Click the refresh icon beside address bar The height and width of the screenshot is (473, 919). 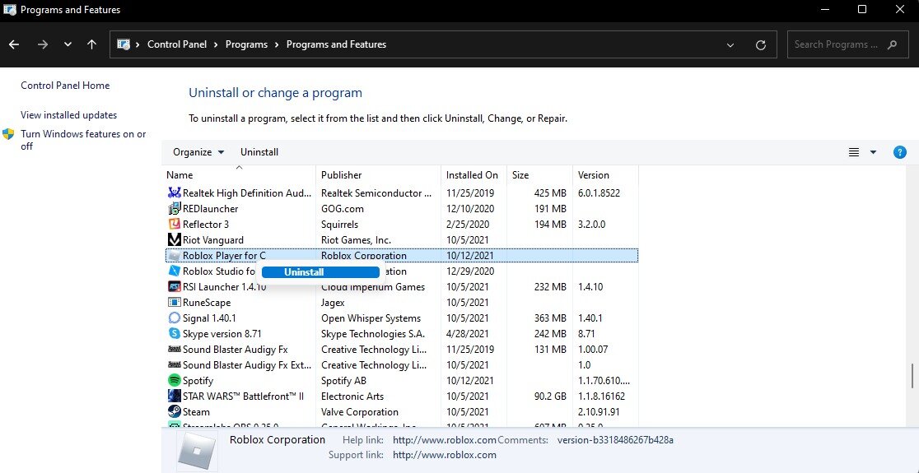pyautogui.click(x=760, y=44)
